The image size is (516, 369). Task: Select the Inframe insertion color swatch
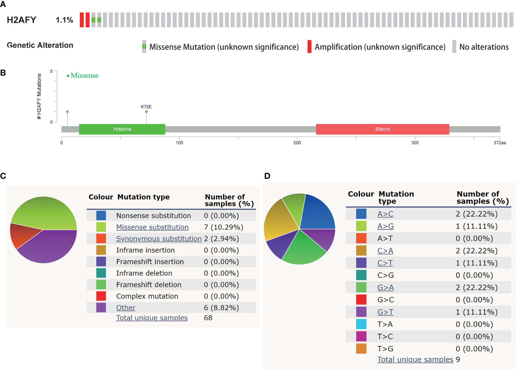click(101, 250)
